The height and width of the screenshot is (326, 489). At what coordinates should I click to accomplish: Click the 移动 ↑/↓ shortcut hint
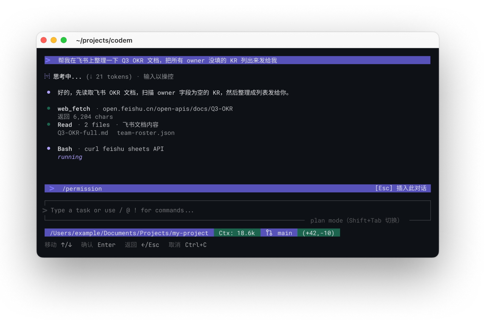(59, 245)
